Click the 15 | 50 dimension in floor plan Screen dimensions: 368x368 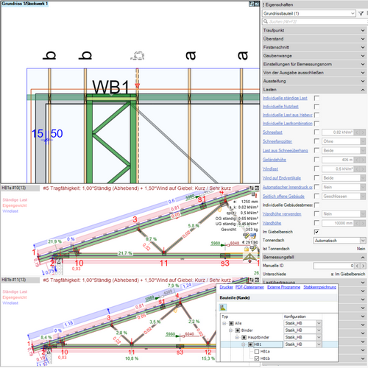pyautogui.click(x=47, y=134)
